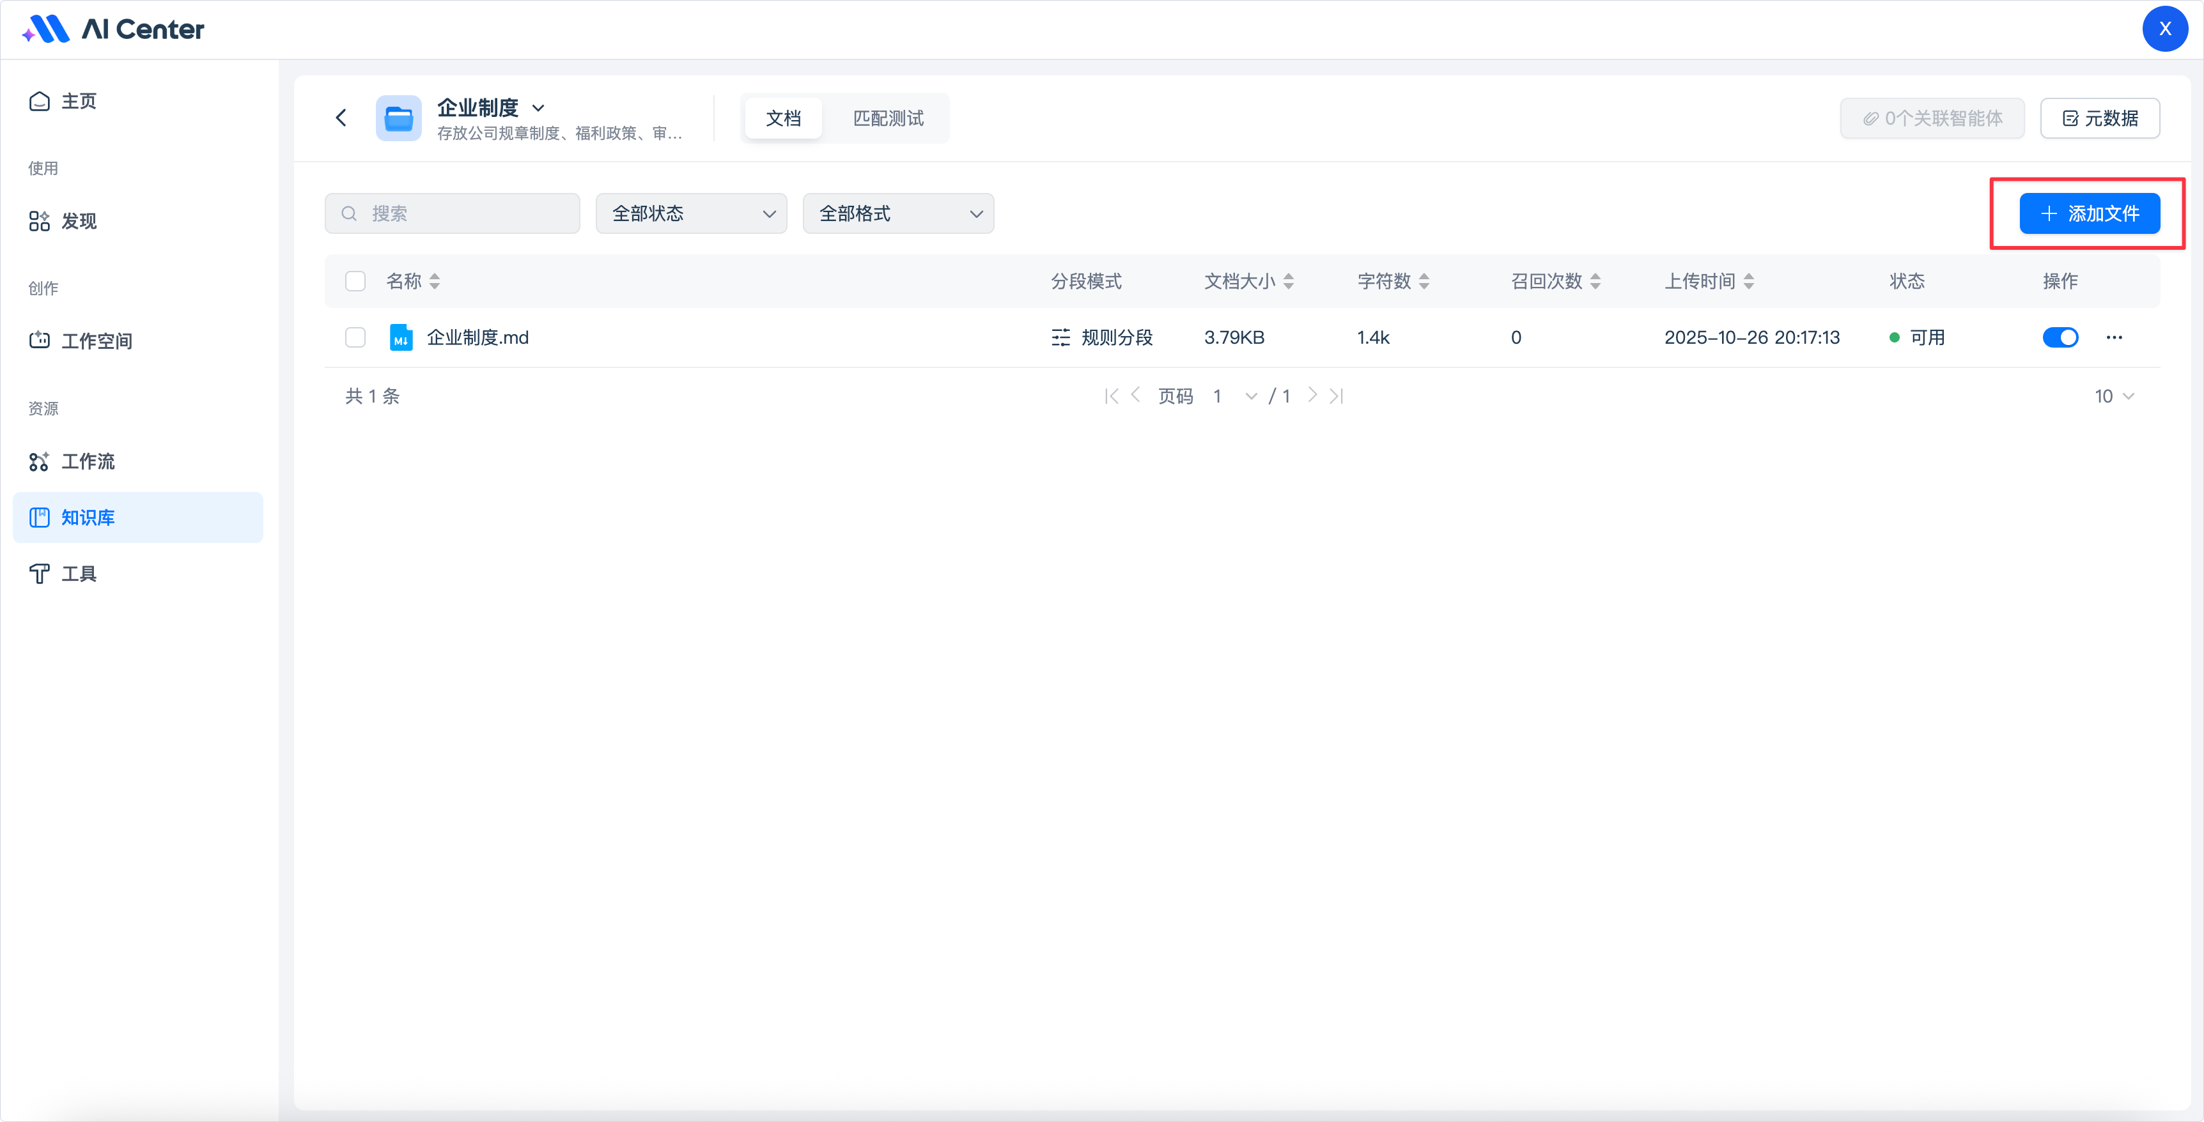This screenshot has width=2204, height=1122.
Task: Switch to the 匹配测试 tab
Action: (888, 118)
